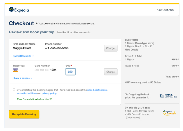Click the Super Hotel name
Viewport: 183px width, 131px height.
click(132, 40)
